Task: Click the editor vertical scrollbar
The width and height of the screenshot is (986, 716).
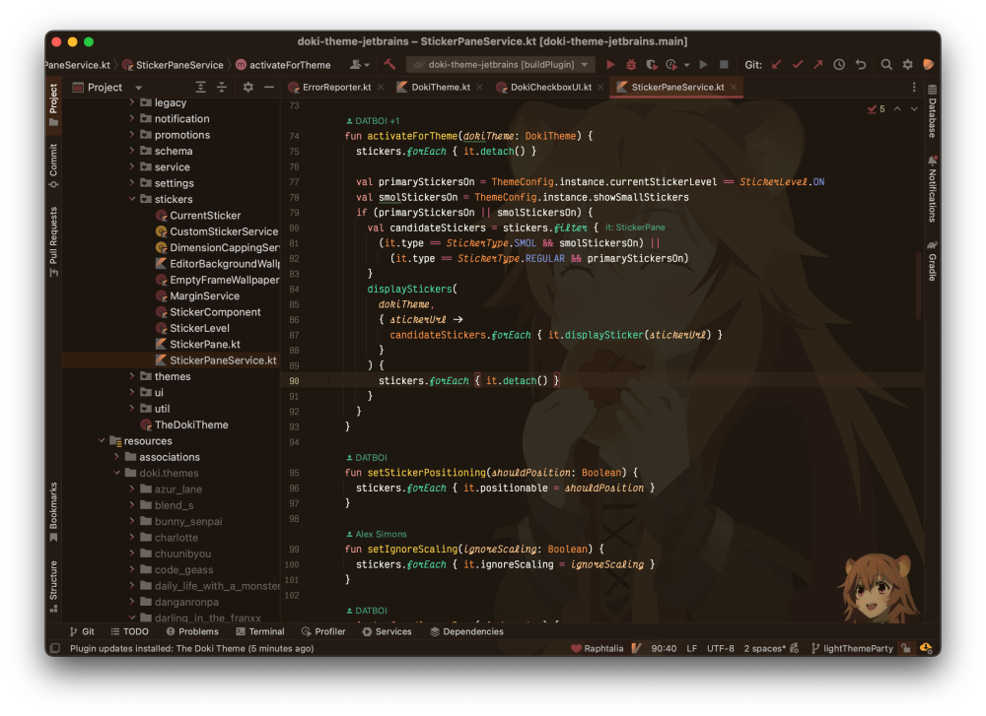Action: point(919,286)
